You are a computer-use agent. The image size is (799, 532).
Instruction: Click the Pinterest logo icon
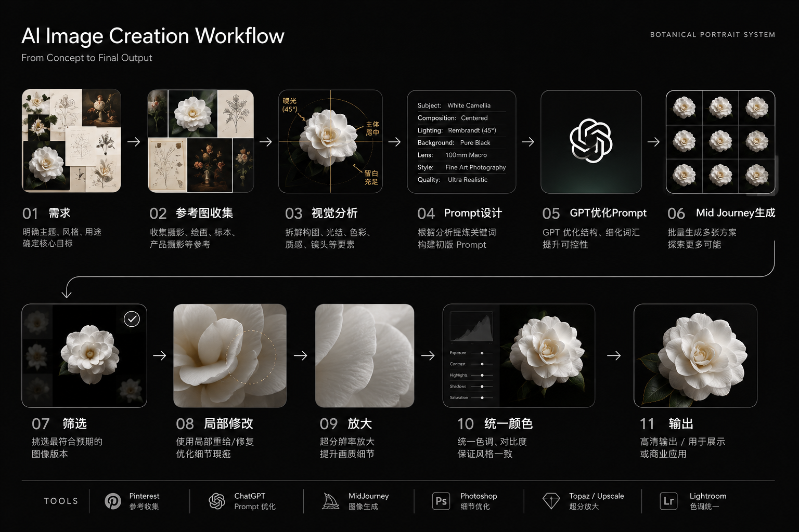(112, 501)
